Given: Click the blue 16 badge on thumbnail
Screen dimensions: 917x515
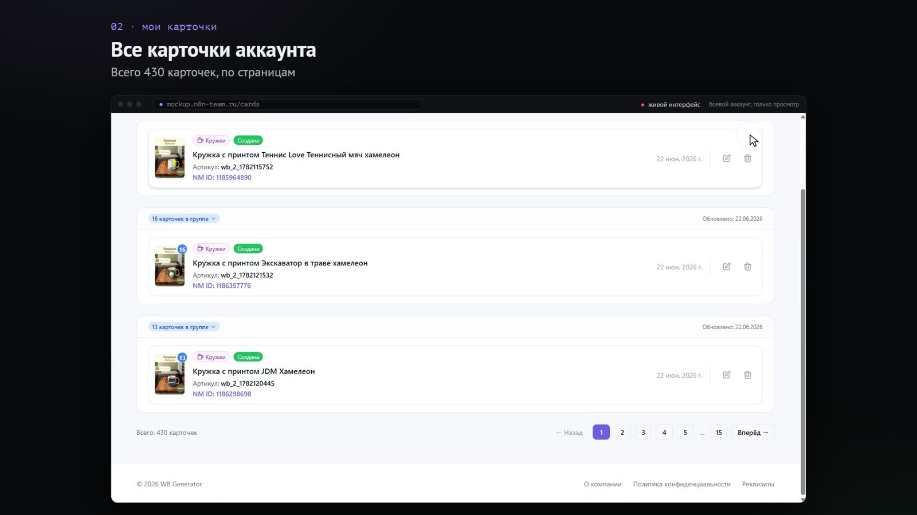Looking at the screenshot, I should pos(182,249).
